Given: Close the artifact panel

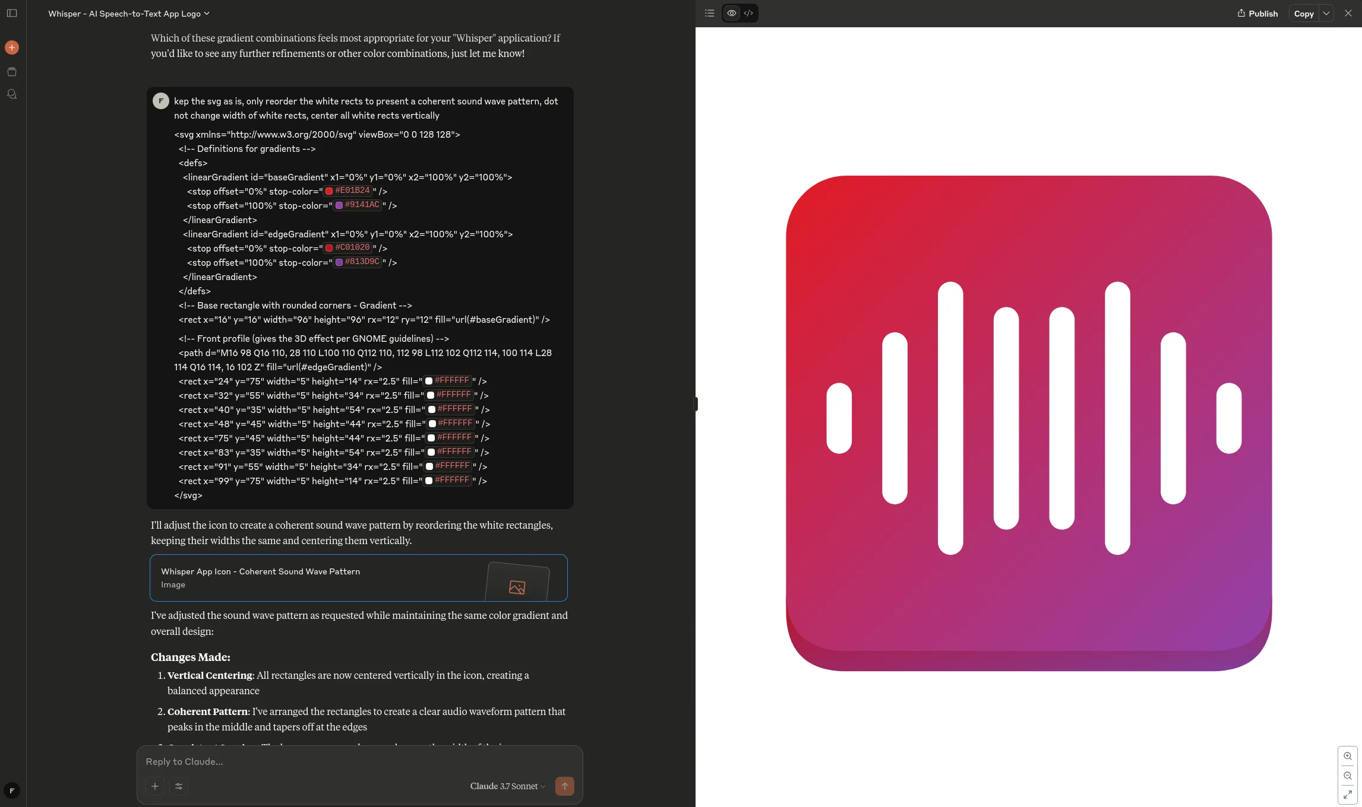Looking at the screenshot, I should (x=1348, y=13).
